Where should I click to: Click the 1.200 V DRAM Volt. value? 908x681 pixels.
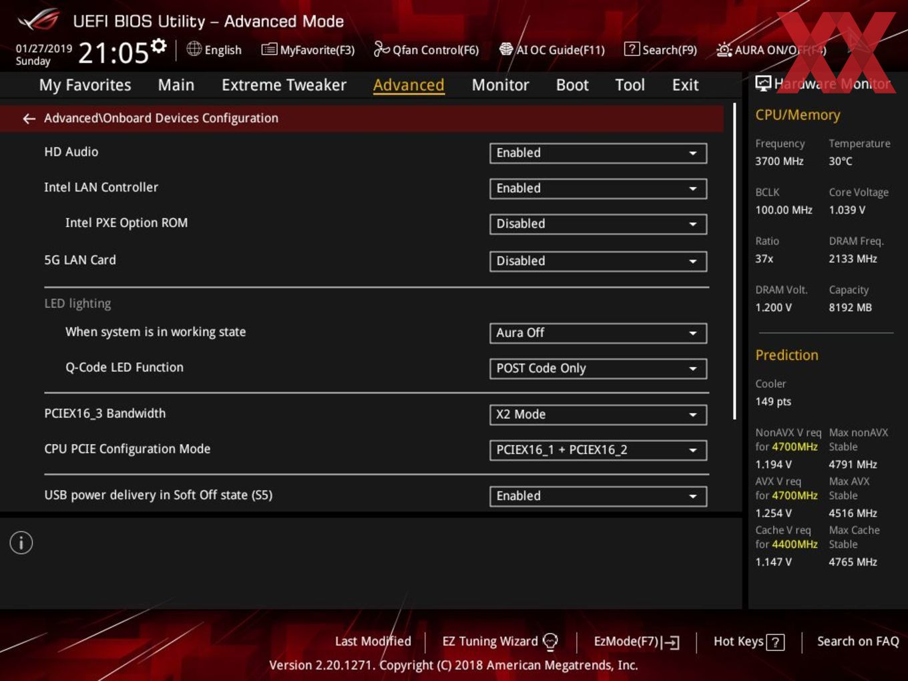pos(773,307)
